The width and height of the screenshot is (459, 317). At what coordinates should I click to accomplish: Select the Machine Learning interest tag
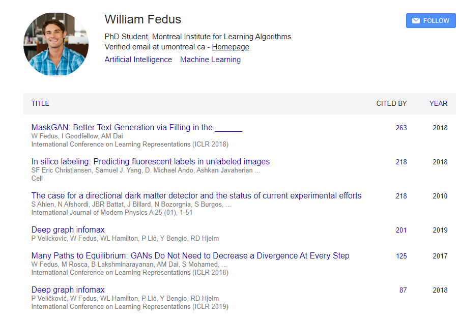(210, 60)
